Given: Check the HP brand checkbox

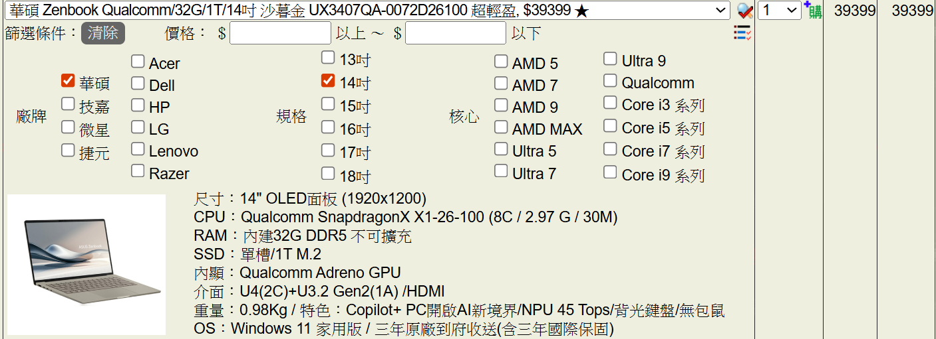Looking at the screenshot, I should pos(138,105).
